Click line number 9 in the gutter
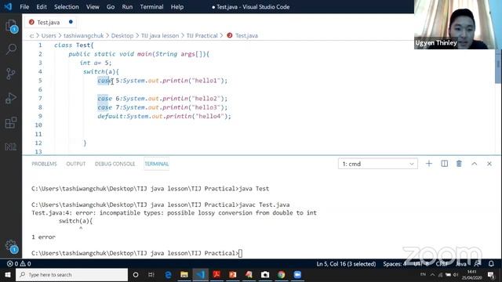502x282 pixels. (40, 116)
